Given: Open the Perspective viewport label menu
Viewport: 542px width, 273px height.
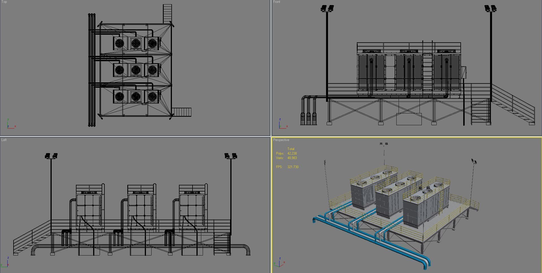Looking at the screenshot, I should (x=281, y=140).
